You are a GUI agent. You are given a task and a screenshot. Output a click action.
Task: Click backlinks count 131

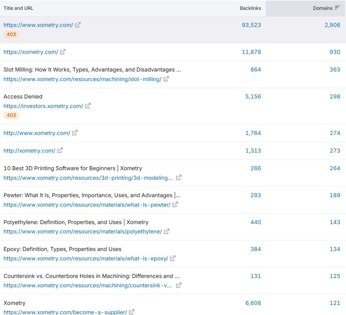coord(256,276)
